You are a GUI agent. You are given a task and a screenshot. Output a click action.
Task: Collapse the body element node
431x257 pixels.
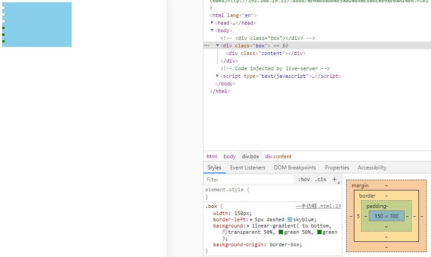pyautogui.click(x=212, y=30)
